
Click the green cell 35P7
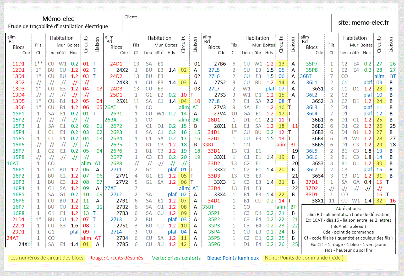click(312, 64)
